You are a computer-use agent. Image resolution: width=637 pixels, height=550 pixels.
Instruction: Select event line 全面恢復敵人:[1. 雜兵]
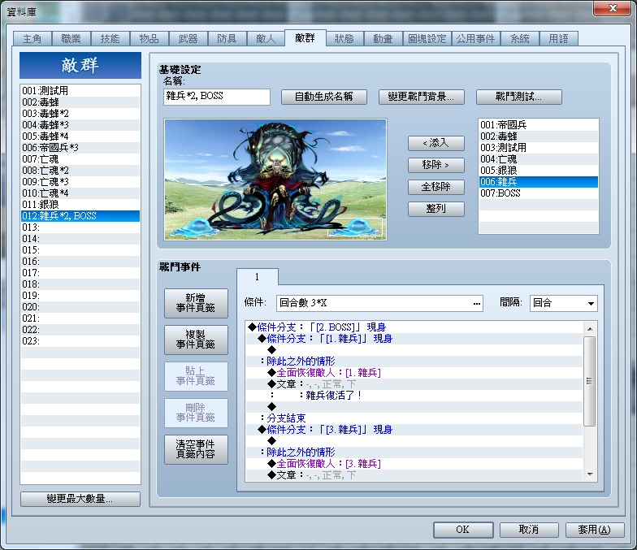point(414,372)
